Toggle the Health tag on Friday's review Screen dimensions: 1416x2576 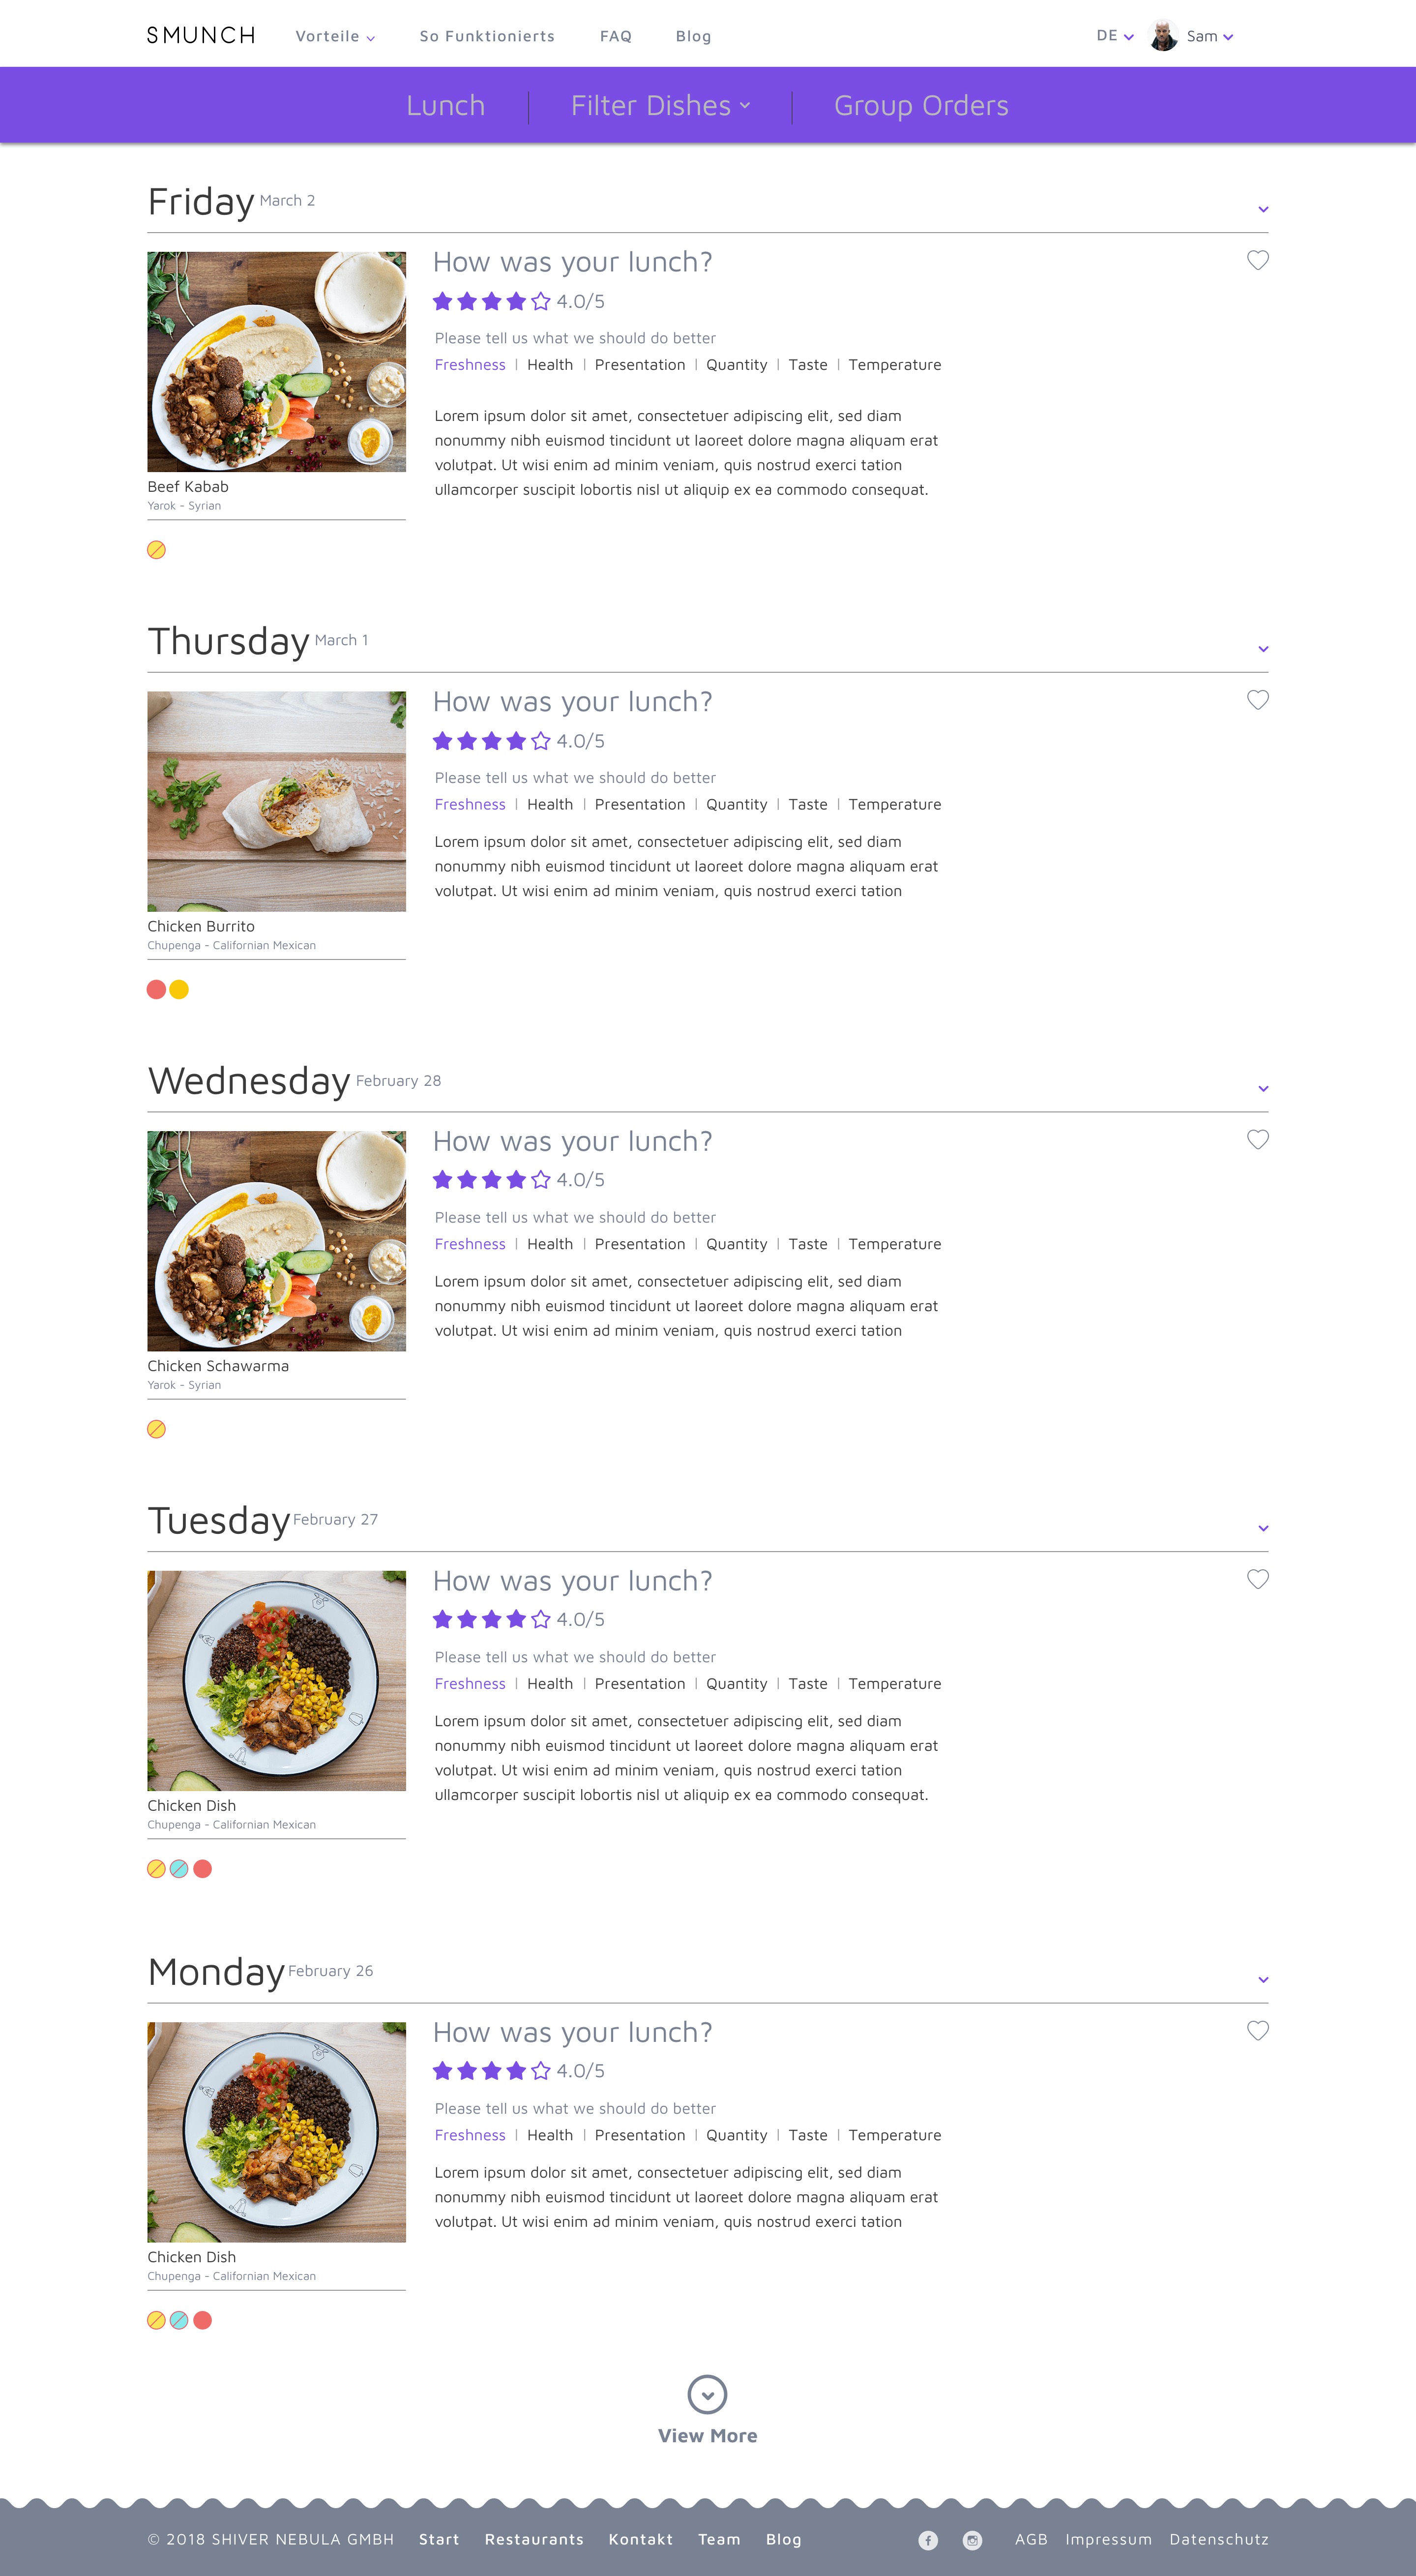click(550, 365)
